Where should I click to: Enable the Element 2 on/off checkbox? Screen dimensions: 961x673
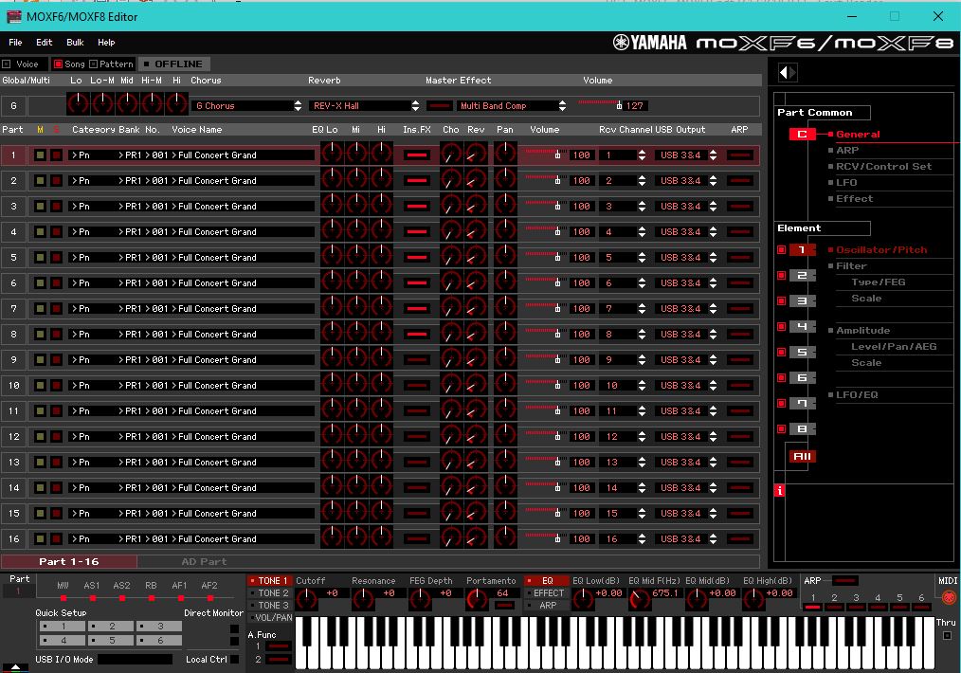point(782,275)
